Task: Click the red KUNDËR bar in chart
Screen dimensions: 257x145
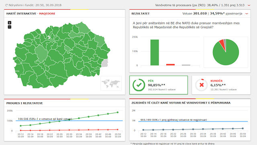Action: pyautogui.click(x=170, y=65)
